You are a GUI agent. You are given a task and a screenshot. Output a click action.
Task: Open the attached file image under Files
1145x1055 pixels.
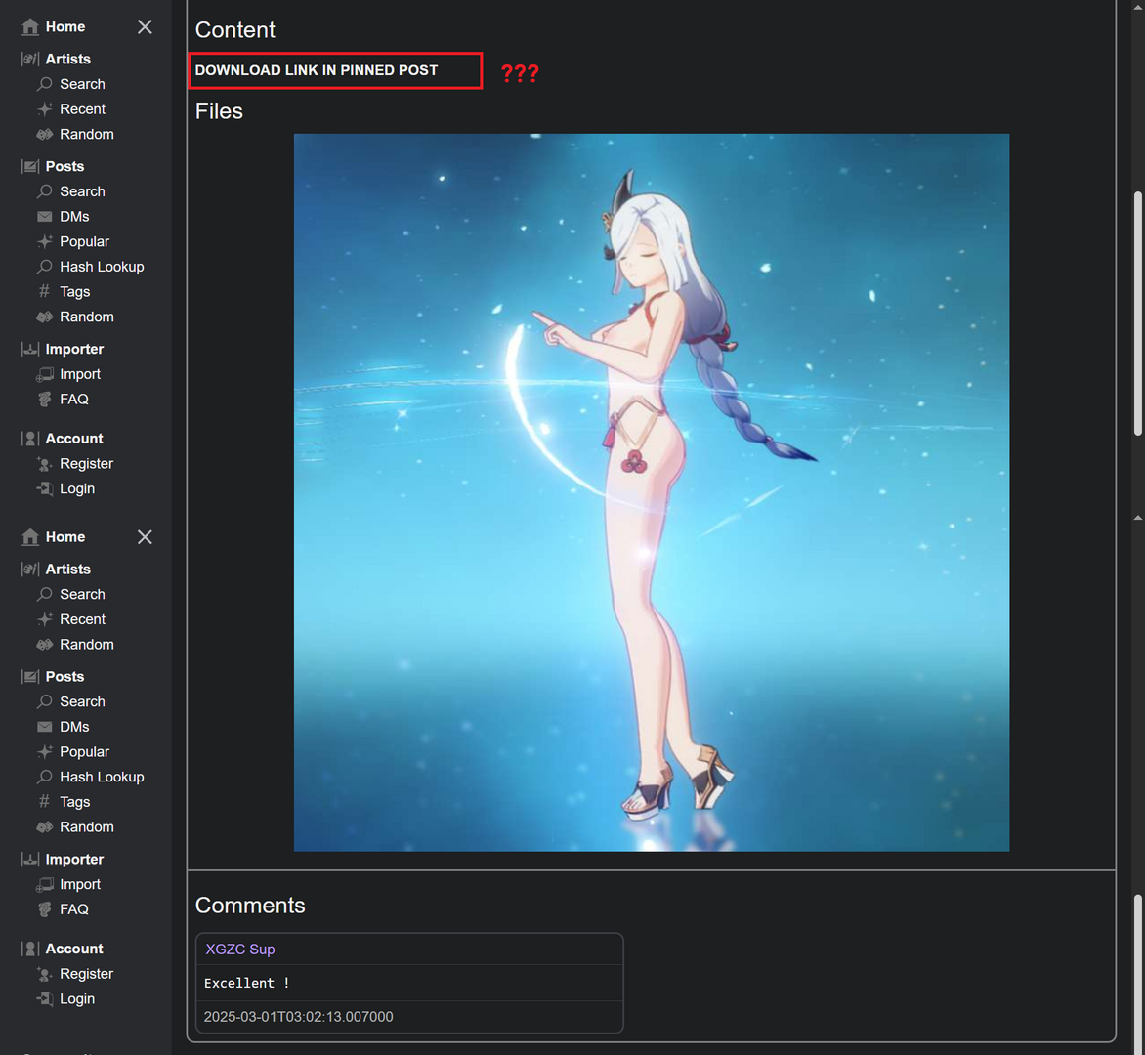click(x=652, y=492)
